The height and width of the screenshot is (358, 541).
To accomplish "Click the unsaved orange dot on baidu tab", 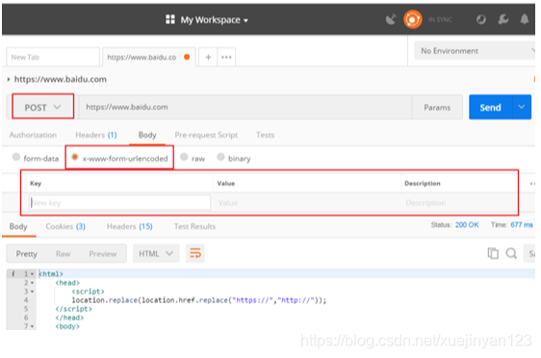I will coord(187,57).
